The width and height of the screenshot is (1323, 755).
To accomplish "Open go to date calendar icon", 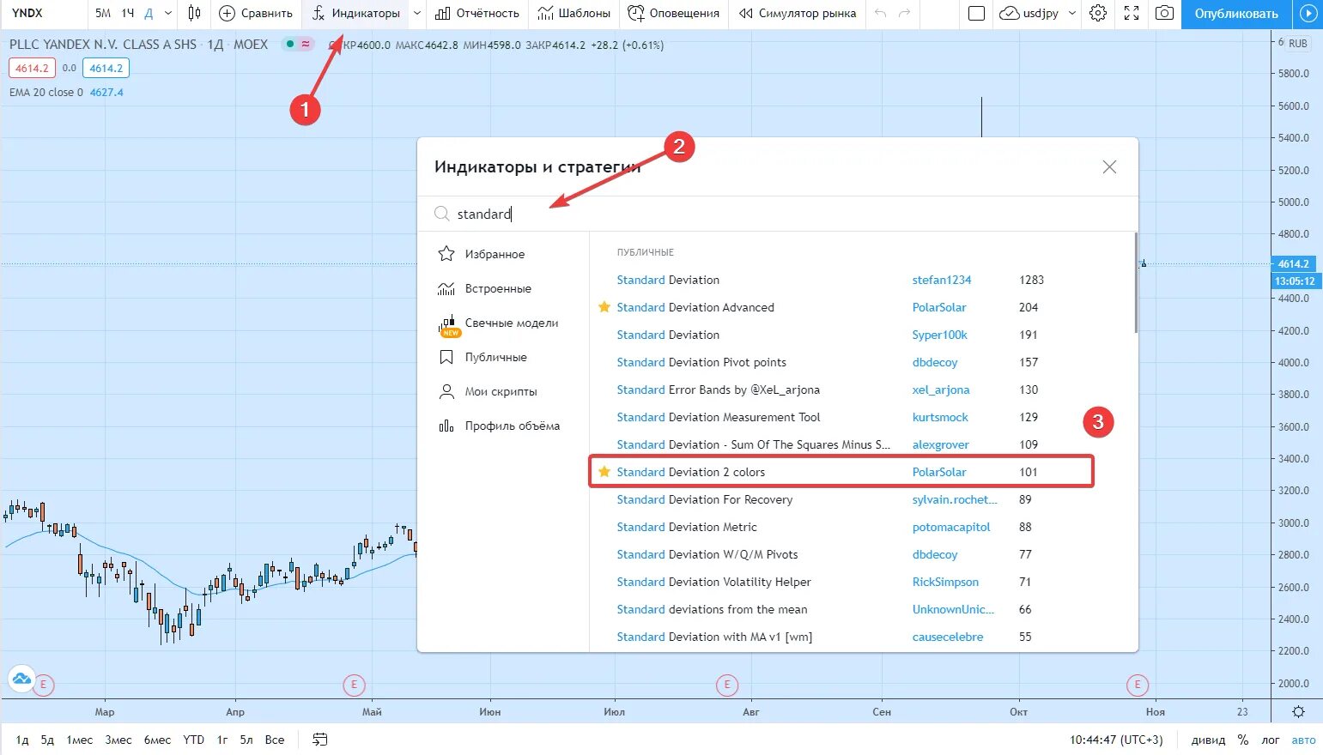I will (x=320, y=740).
